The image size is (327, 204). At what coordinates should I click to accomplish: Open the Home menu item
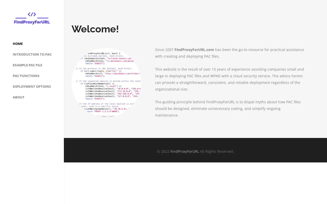pos(18,44)
